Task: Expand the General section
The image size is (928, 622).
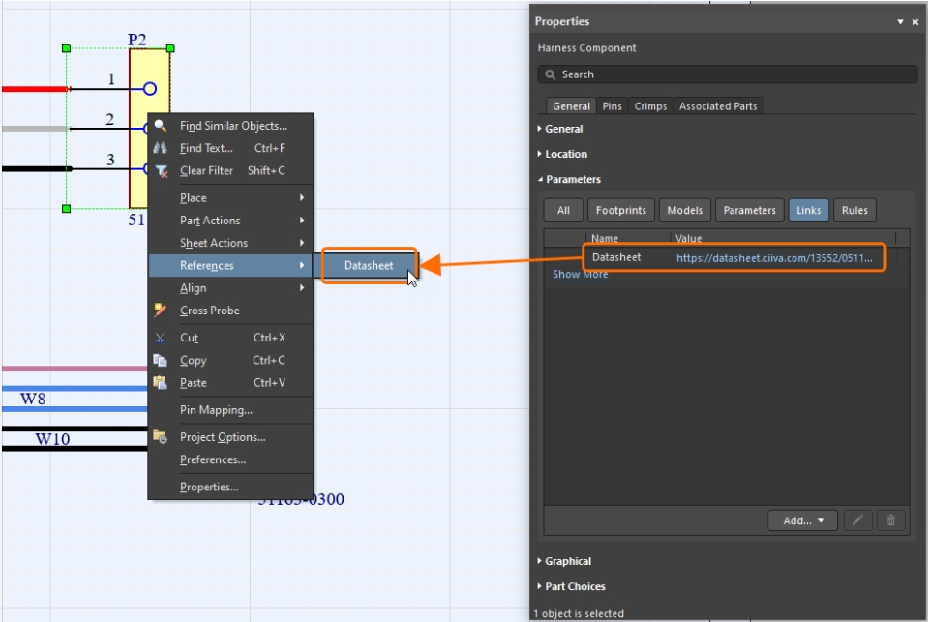Action: click(560, 129)
